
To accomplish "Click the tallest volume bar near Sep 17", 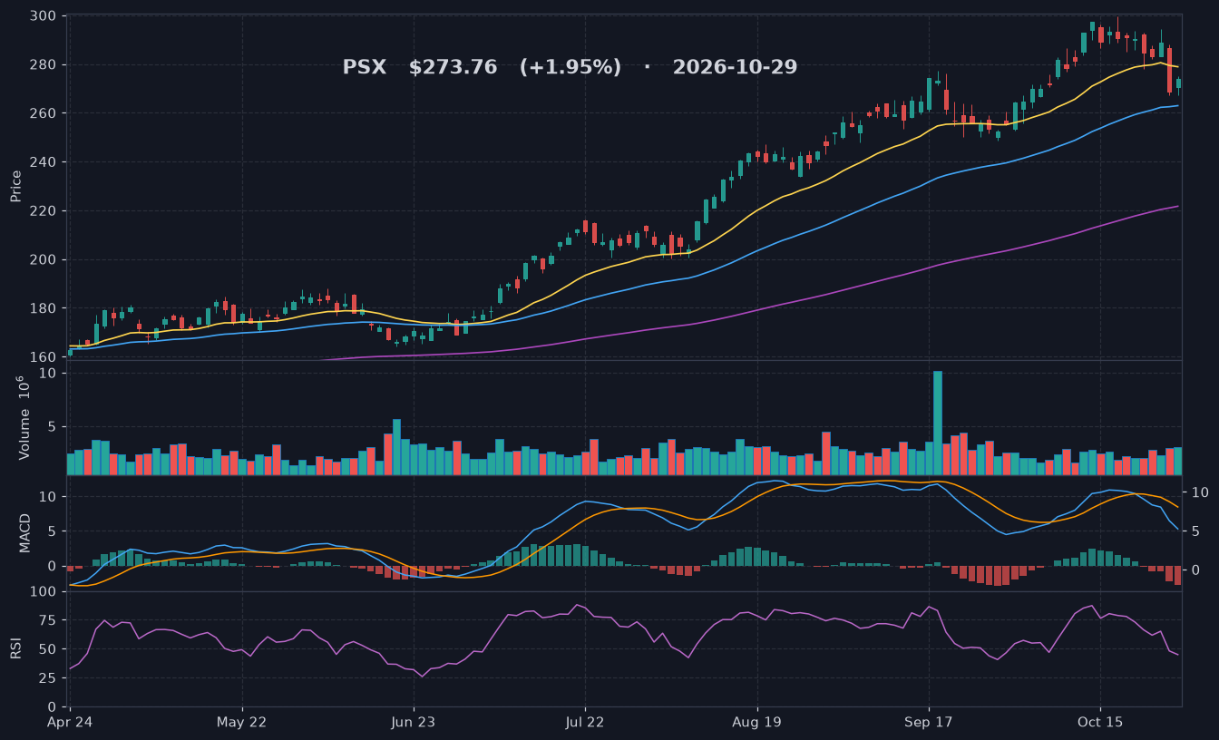I will point(938,424).
